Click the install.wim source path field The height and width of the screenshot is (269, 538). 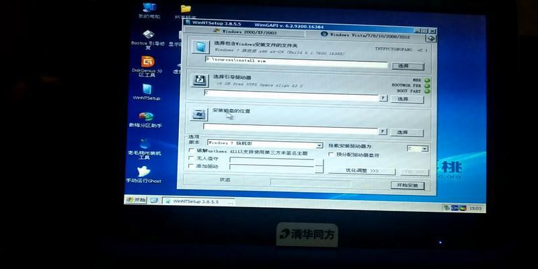tap(296, 62)
